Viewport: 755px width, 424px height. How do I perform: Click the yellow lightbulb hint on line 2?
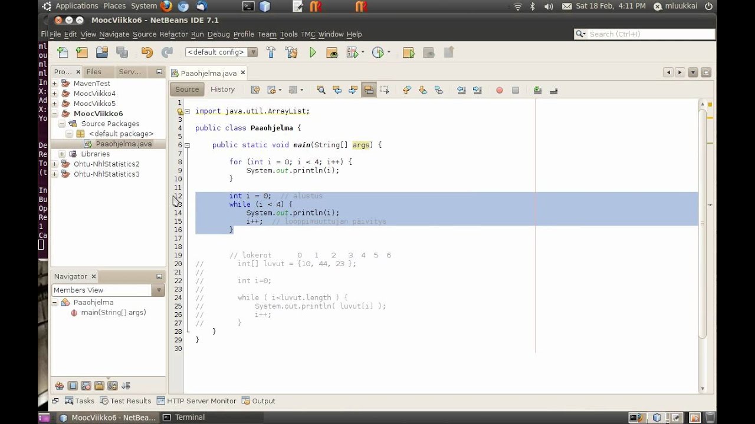tap(180, 111)
